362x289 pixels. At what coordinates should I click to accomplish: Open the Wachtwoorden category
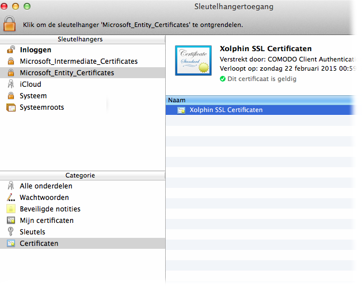point(82,198)
